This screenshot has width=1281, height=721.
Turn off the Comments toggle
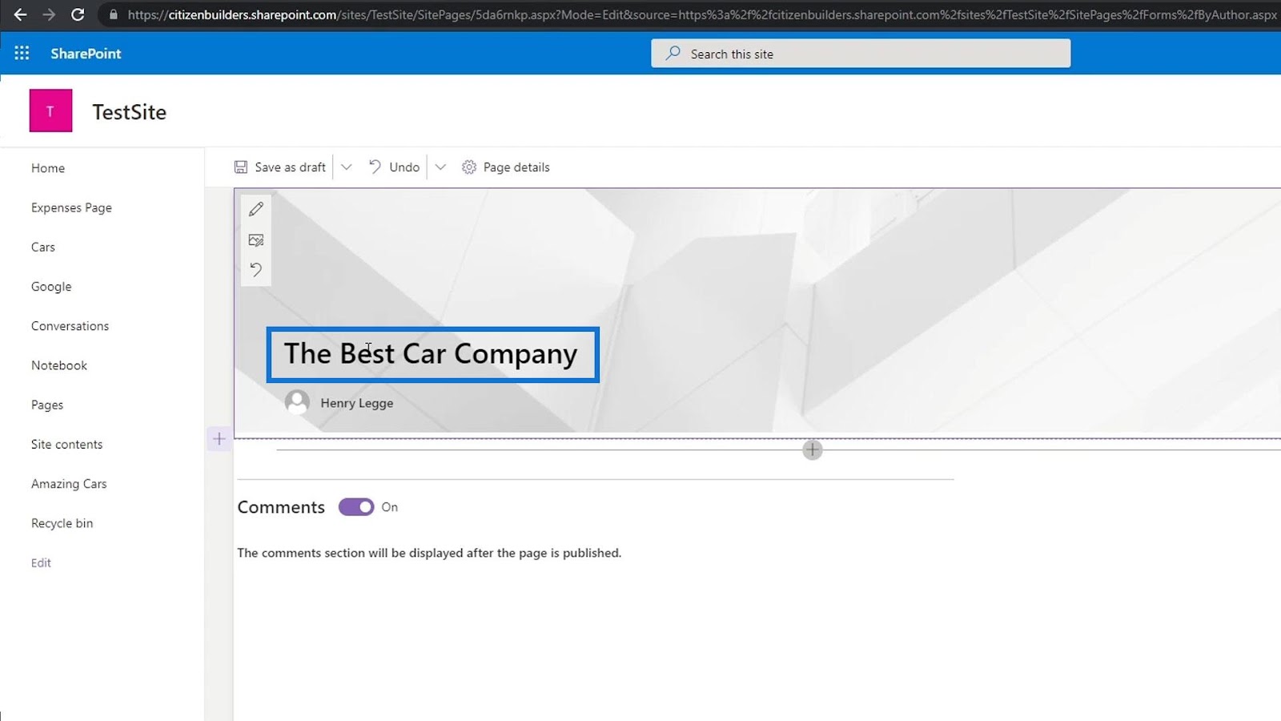coord(356,507)
